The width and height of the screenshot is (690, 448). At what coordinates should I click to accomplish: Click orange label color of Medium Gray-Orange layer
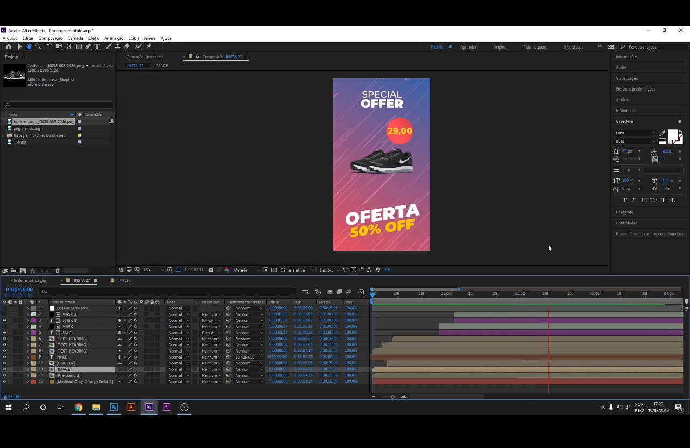tap(33, 382)
